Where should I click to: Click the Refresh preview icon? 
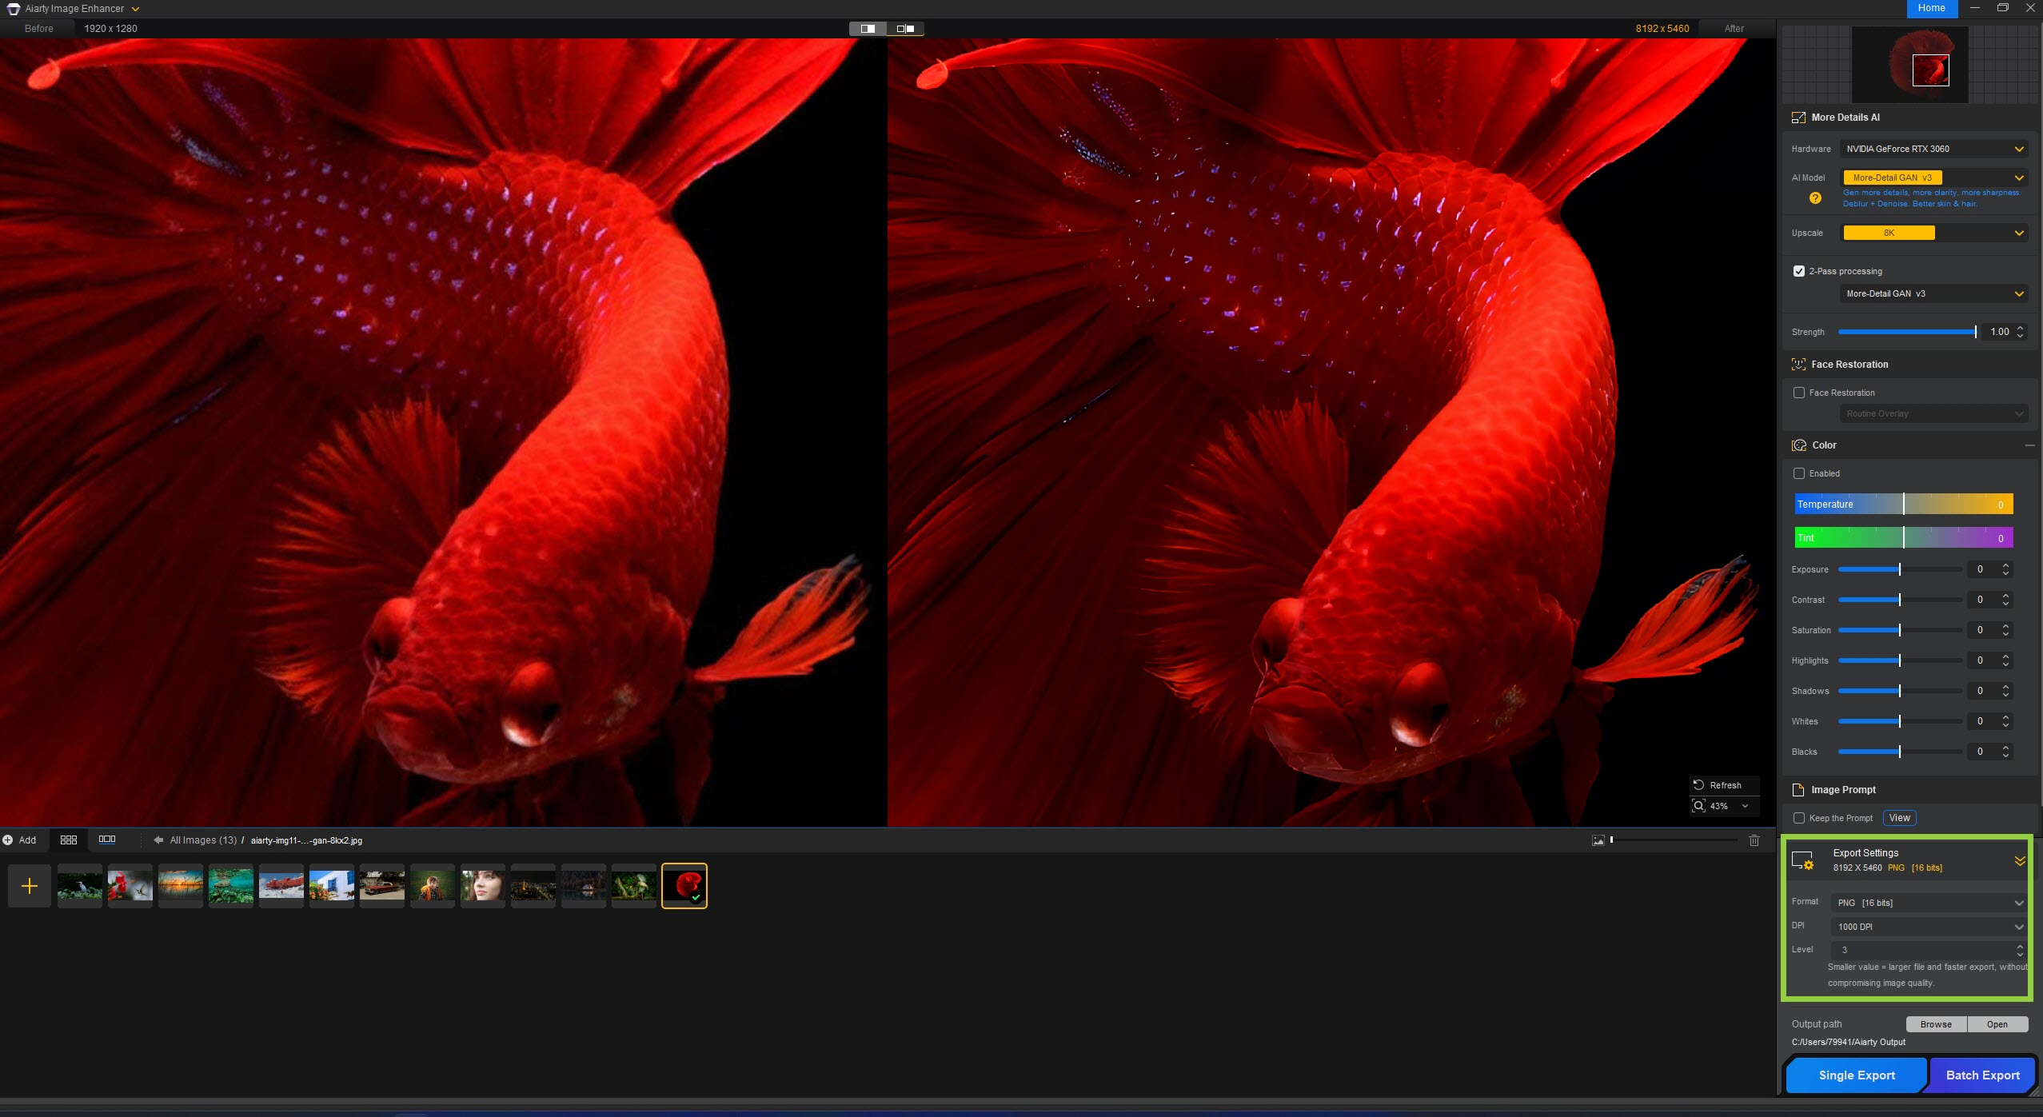[x=1699, y=785]
